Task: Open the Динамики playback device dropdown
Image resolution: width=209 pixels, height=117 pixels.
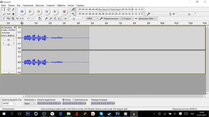Action: click(x=147, y=19)
